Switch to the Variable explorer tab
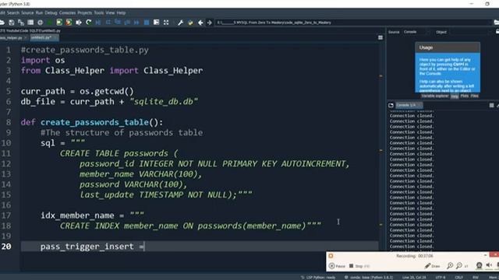This screenshot has height=280, width=499. click(435, 96)
